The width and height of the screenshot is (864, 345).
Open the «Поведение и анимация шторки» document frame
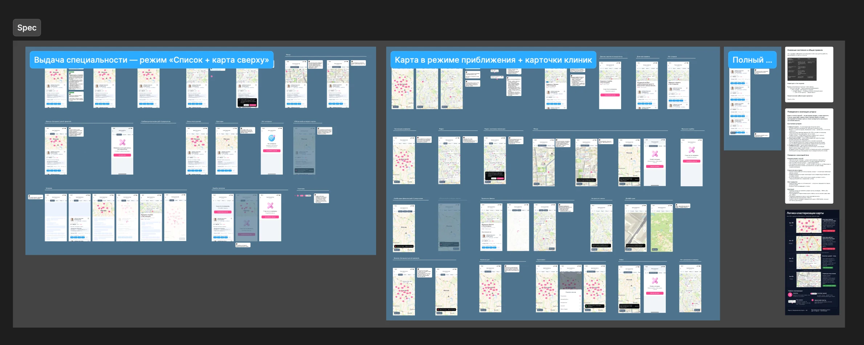[x=809, y=156]
